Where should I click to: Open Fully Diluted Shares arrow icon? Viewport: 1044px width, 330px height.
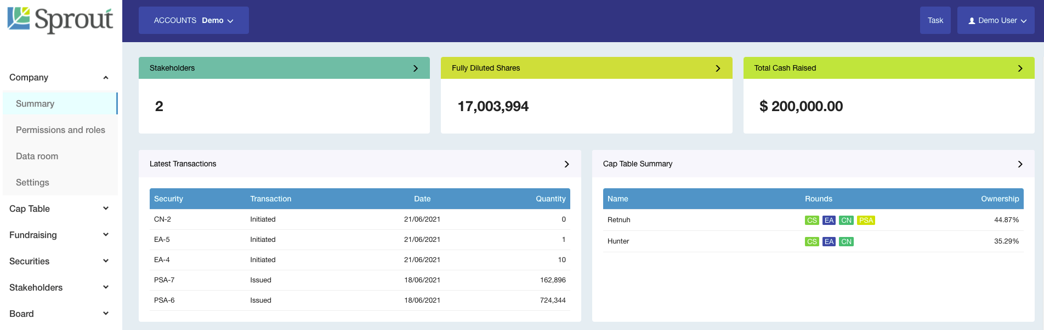click(718, 68)
